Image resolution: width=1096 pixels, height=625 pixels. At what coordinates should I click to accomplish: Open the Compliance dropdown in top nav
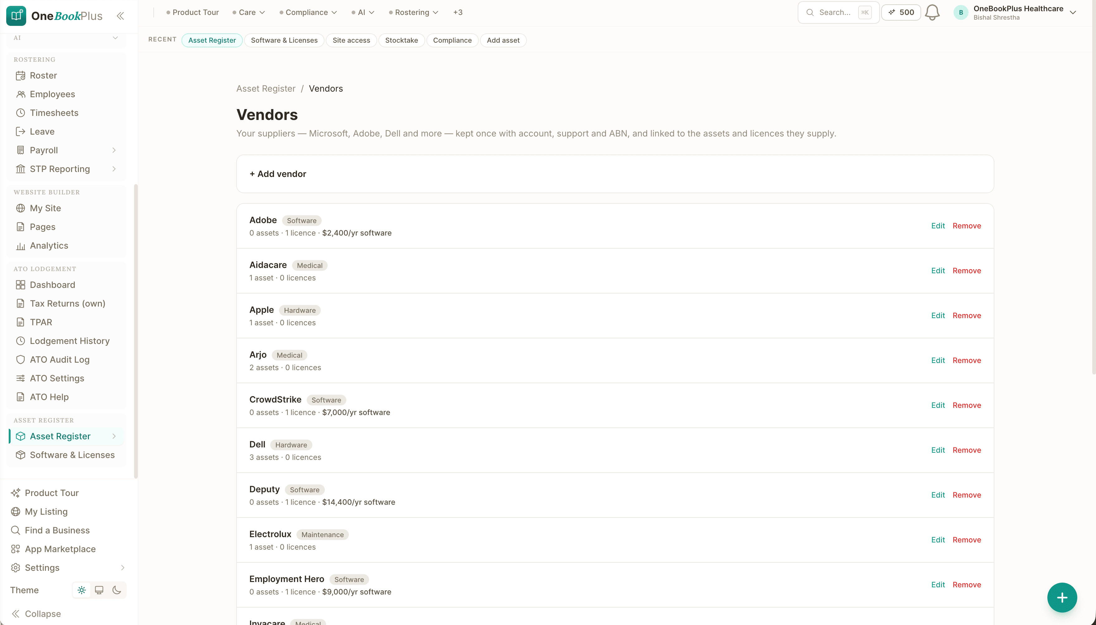pyautogui.click(x=308, y=12)
